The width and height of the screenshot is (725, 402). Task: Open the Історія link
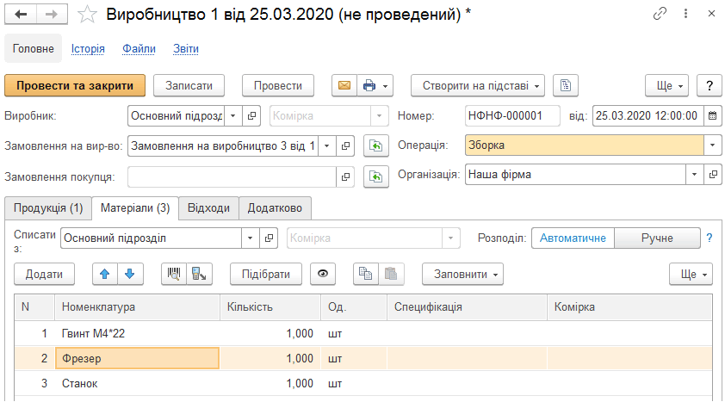(x=88, y=48)
